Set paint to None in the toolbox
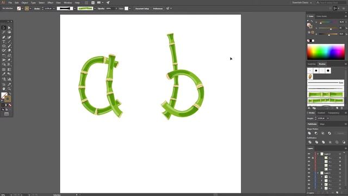This screenshot has height=196, width=348. [10, 105]
